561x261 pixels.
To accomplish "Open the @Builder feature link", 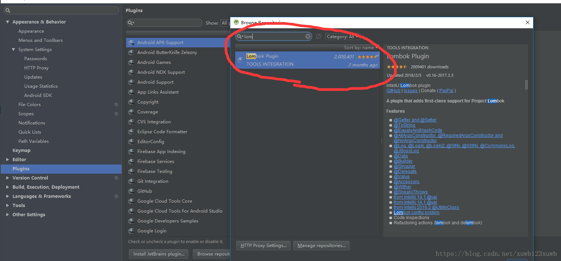I will click(403, 161).
